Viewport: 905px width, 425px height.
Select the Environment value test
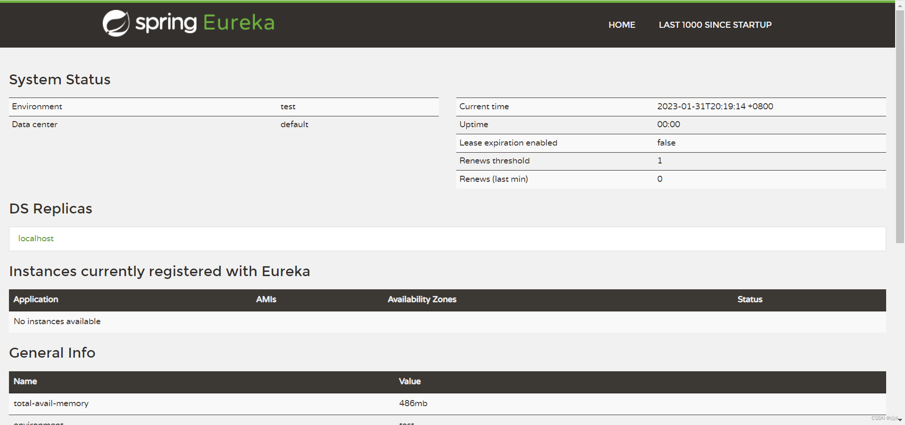pos(288,106)
